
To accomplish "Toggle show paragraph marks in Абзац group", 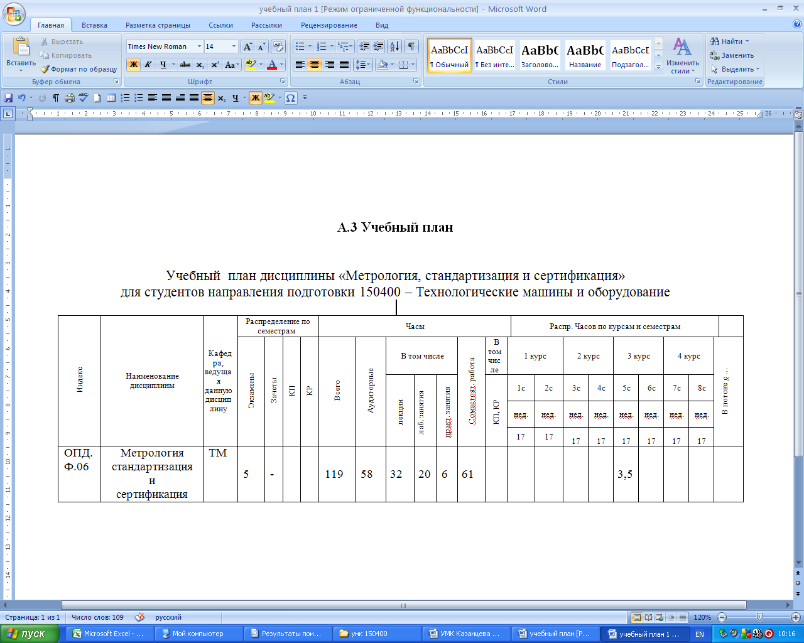I will click(411, 46).
